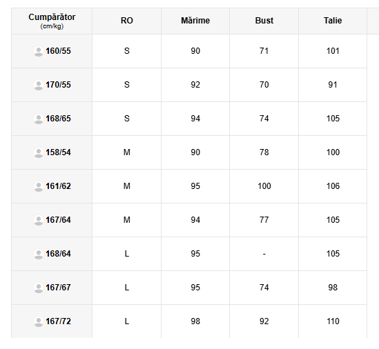This screenshot has height=349, width=379.
Task: Select the avatar icon next to 168/64
Action: pos(39,254)
